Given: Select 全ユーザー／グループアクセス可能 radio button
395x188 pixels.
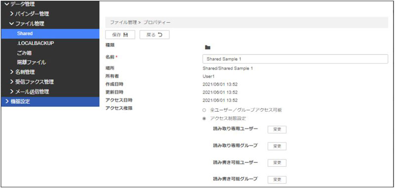Looking at the screenshot, I should (204, 110).
